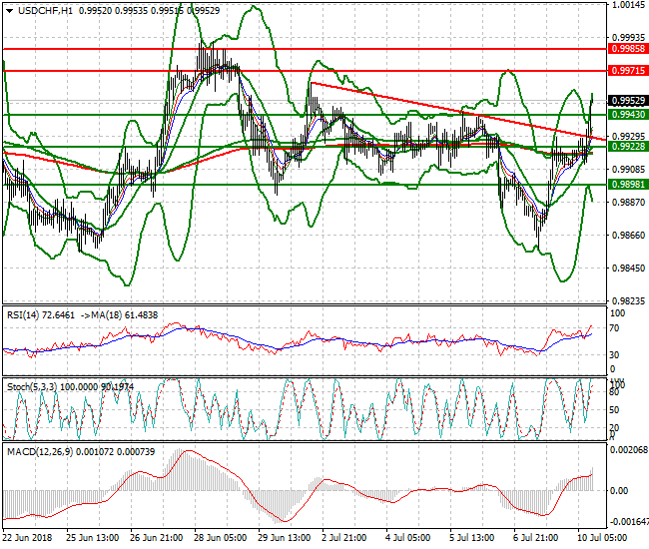Select price scale value 0.99085
This screenshot has height=549, width=649.
[x=628, y=170]
